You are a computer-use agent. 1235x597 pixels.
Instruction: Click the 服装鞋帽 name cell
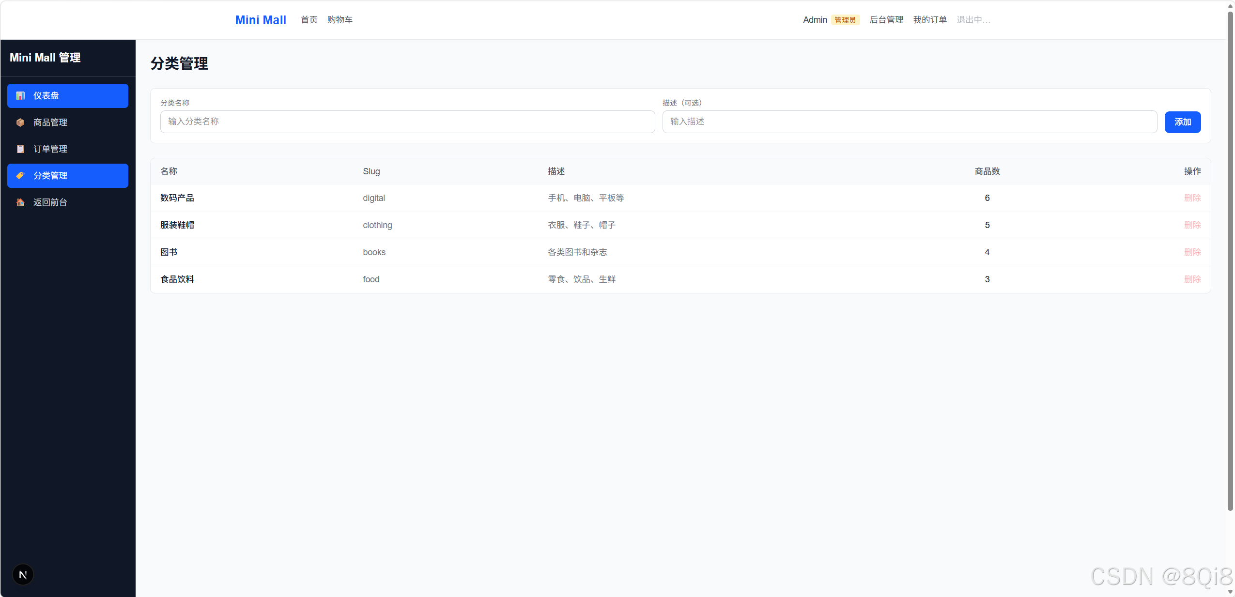177,225
